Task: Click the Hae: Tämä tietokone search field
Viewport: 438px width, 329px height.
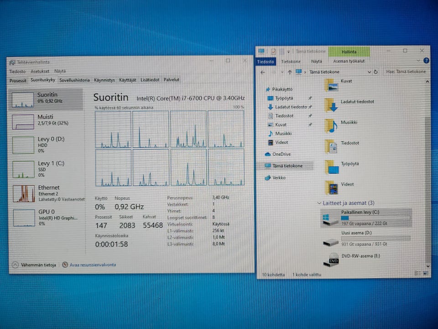Action: tap(406, 72)
